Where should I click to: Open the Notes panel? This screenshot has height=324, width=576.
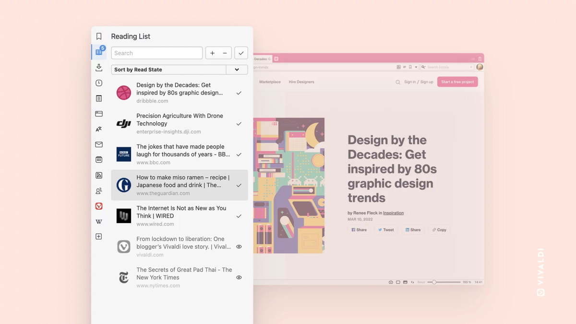point(99,98)
